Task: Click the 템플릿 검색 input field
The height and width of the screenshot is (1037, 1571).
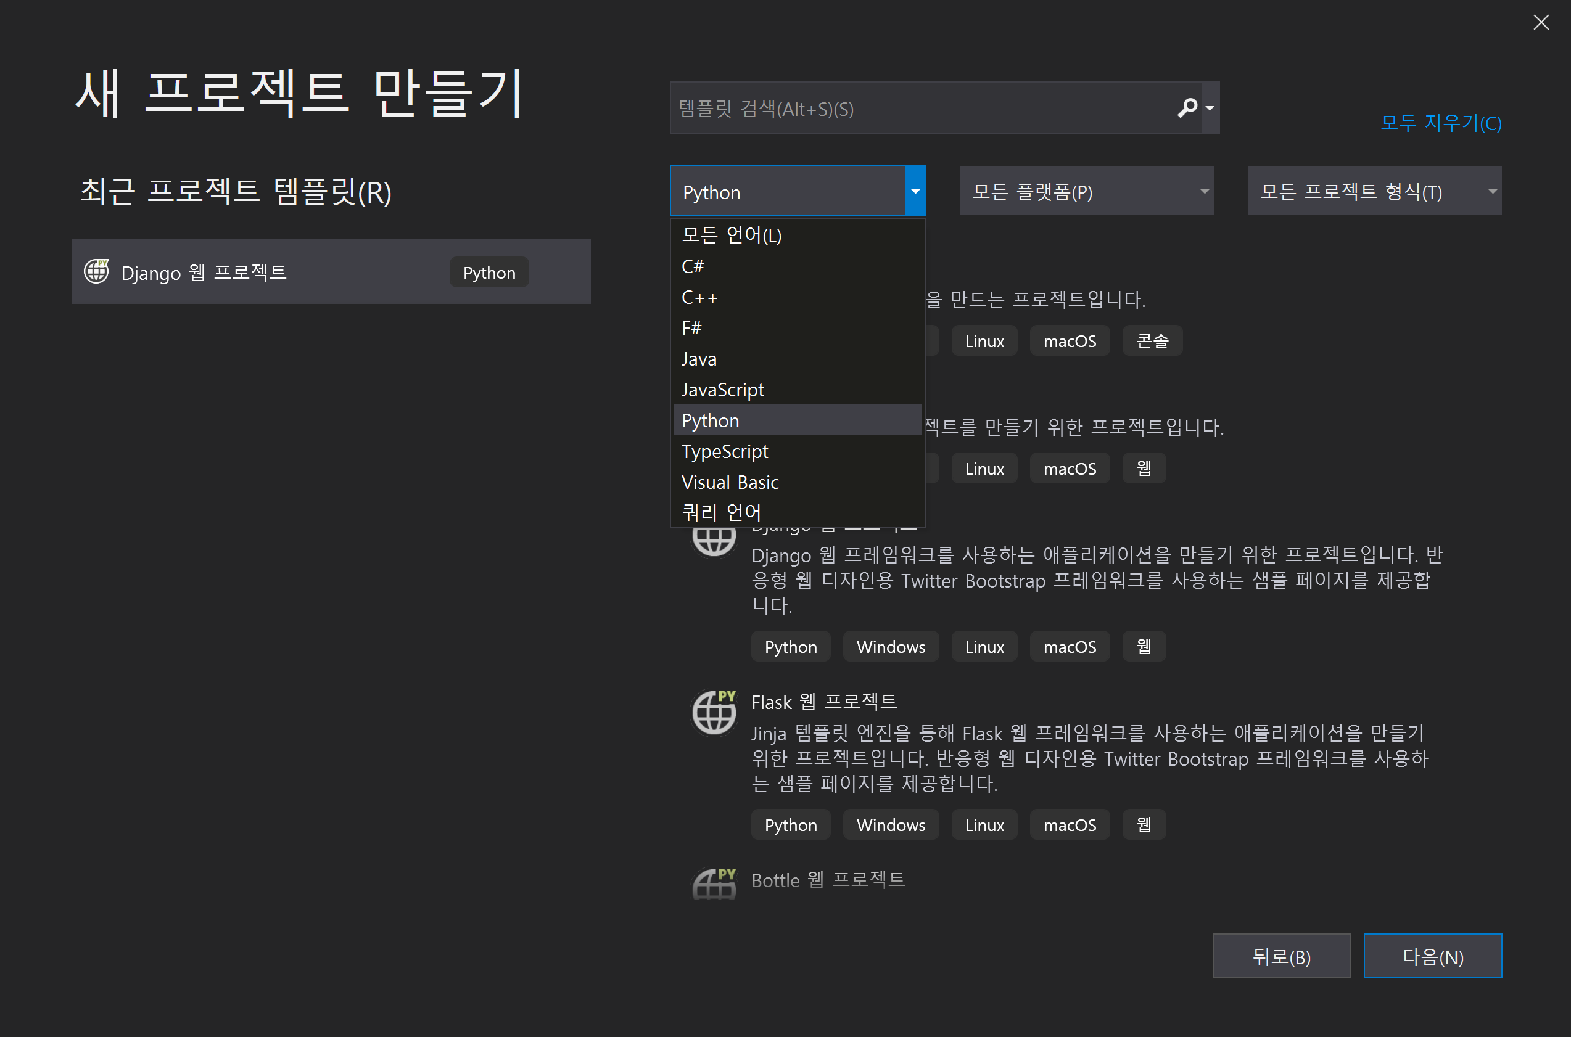Action: 920,109
